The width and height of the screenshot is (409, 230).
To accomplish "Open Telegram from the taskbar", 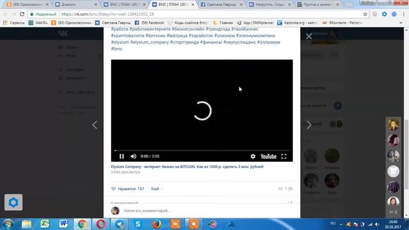I will (120, 224).
